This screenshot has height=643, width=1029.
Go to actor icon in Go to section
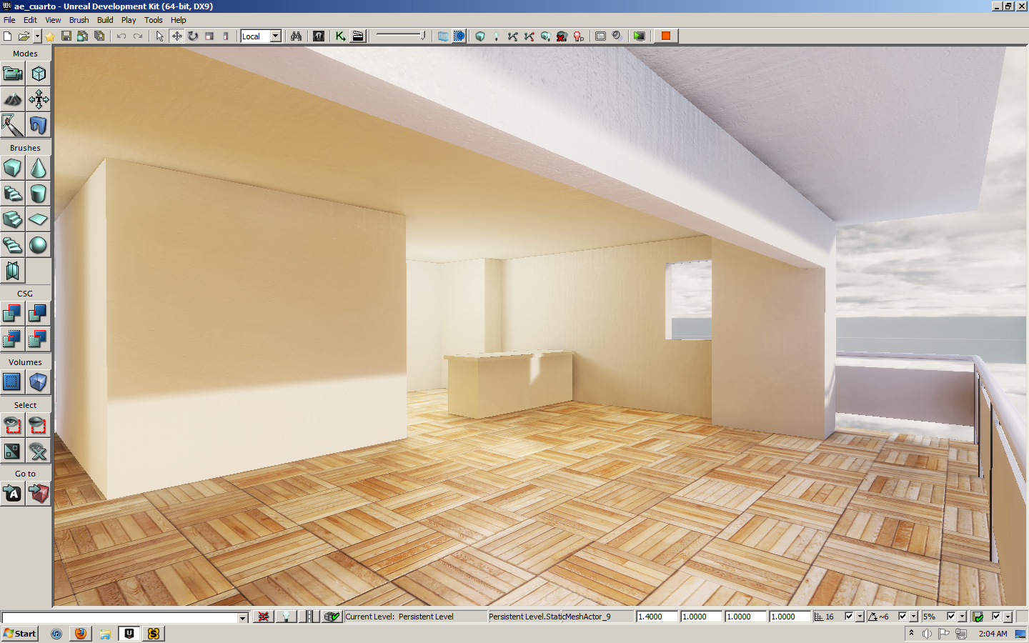point(13,494)
